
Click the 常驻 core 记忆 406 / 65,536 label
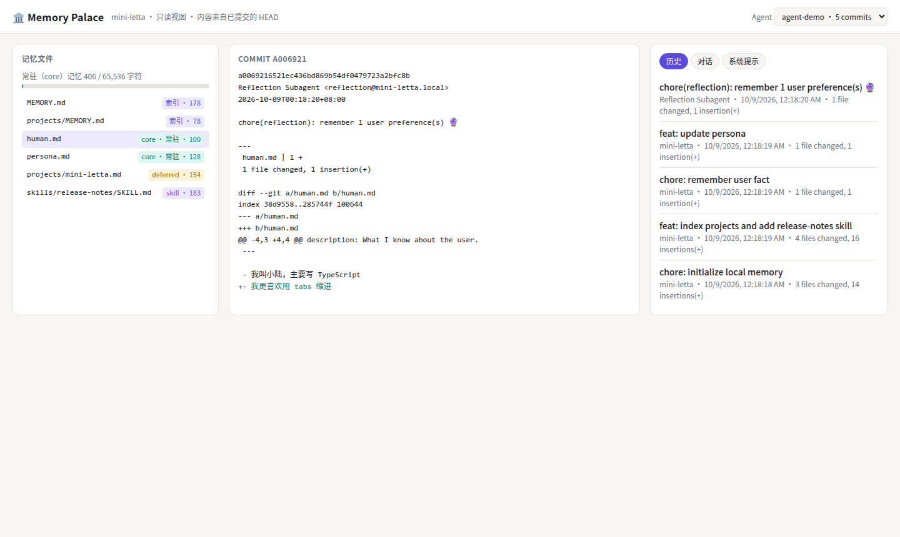tap(82, 76)
